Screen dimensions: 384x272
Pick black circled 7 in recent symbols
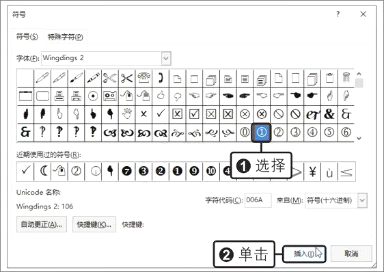click(127, 171)
